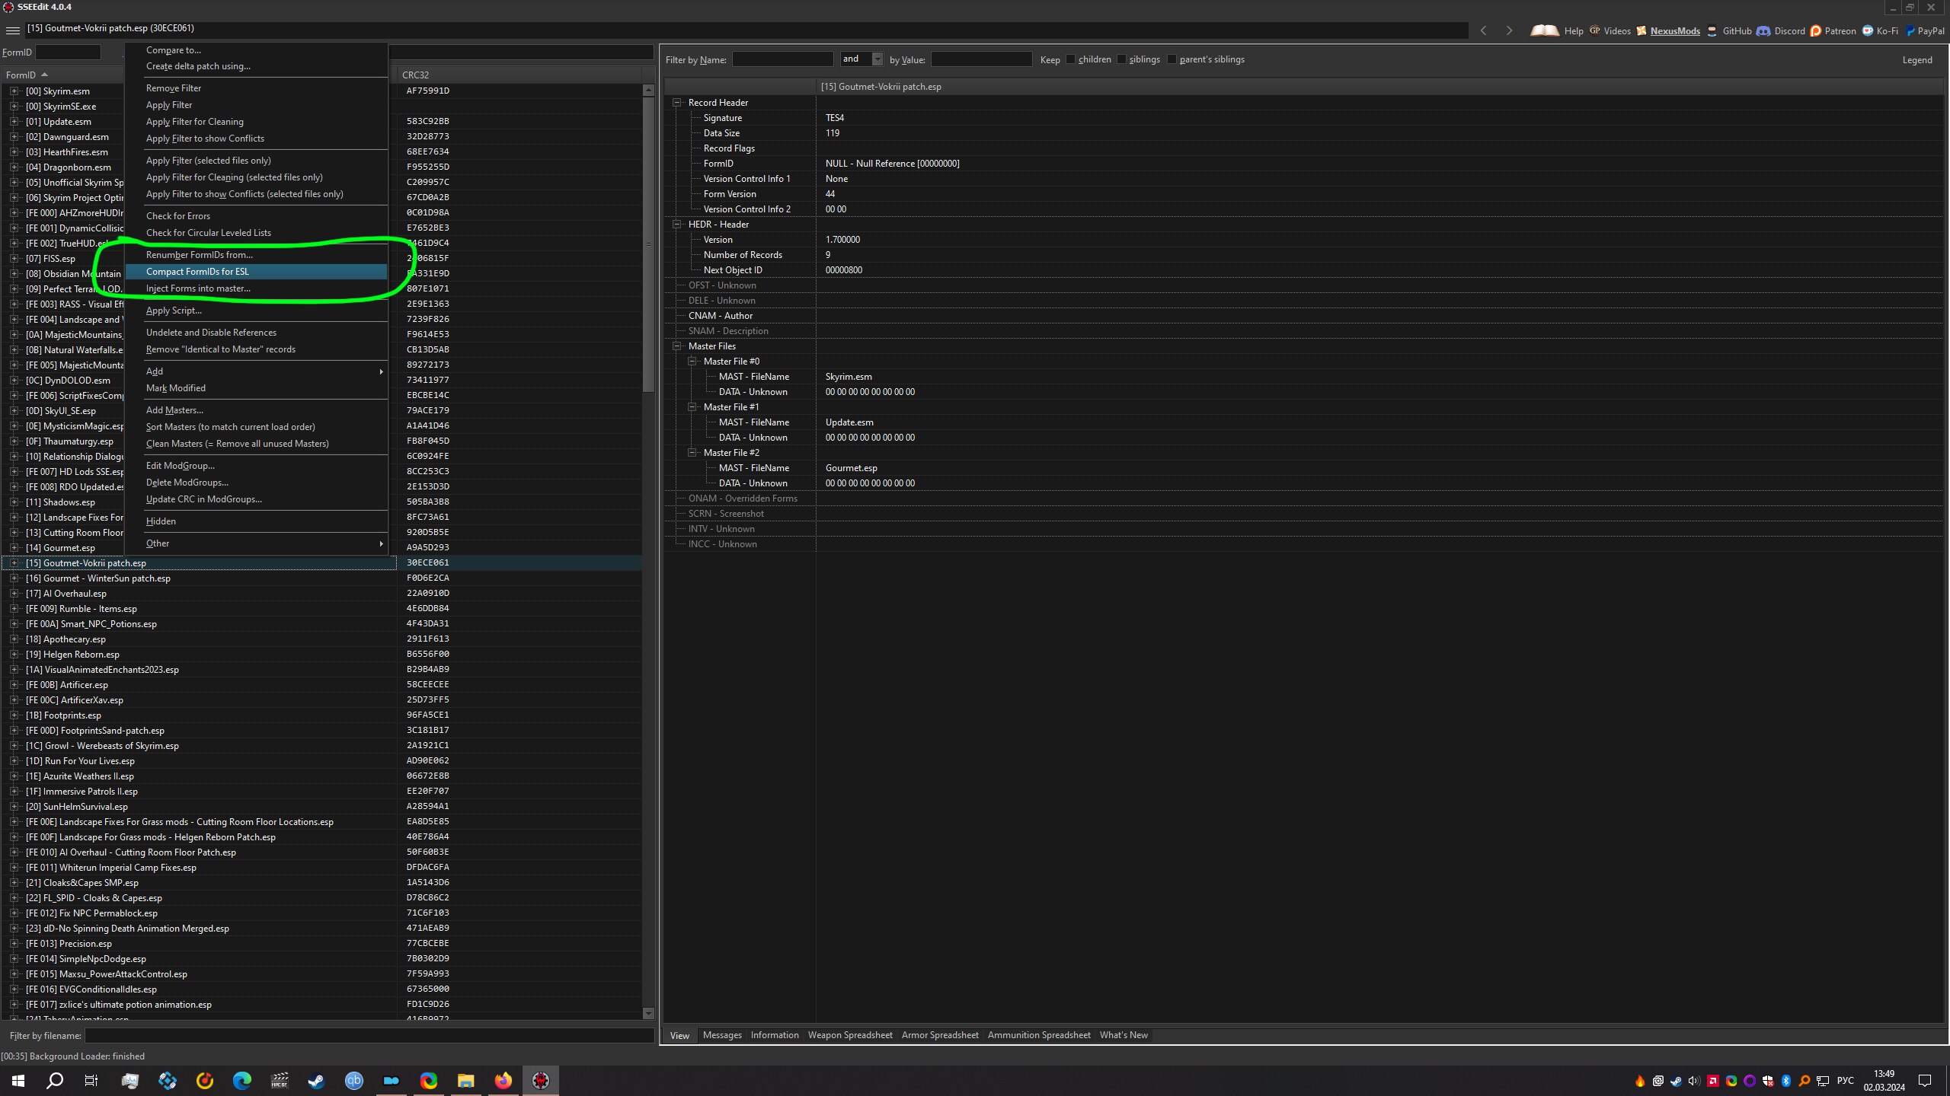This screenshot has height=1096, width=1950.
Task: Open the Patreon icon
Action: coord(1816,30)
